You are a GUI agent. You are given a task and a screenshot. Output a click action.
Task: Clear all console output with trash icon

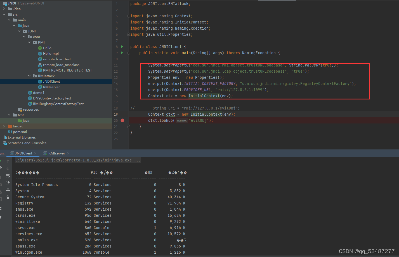8,197
